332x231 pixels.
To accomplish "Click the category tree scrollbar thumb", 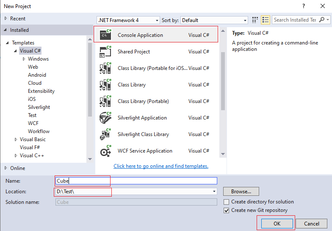I will click(90, 80).
